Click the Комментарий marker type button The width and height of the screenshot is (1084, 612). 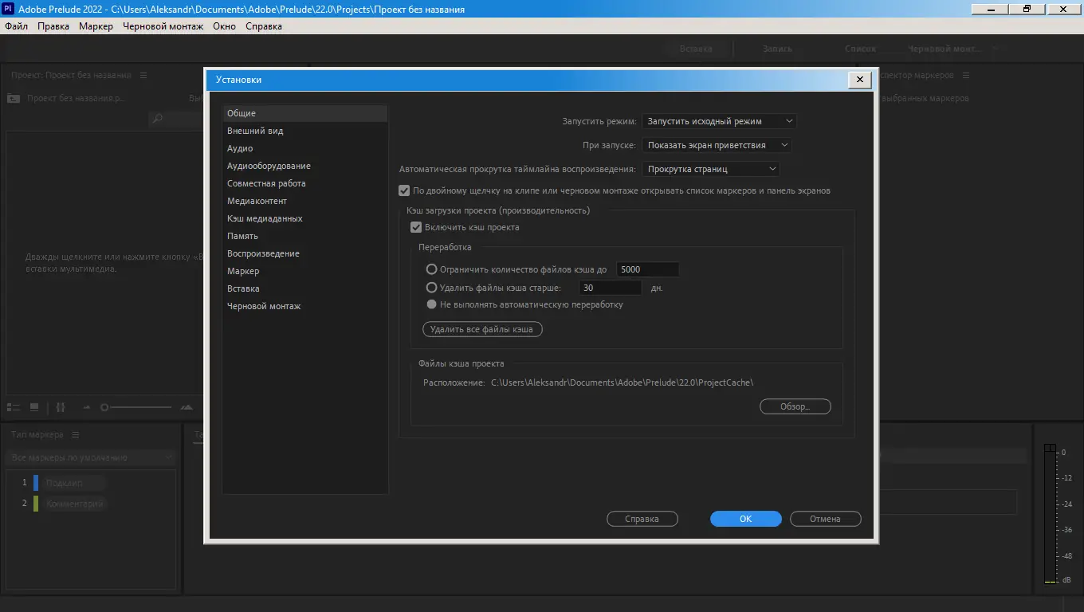(x=75, y=504)
